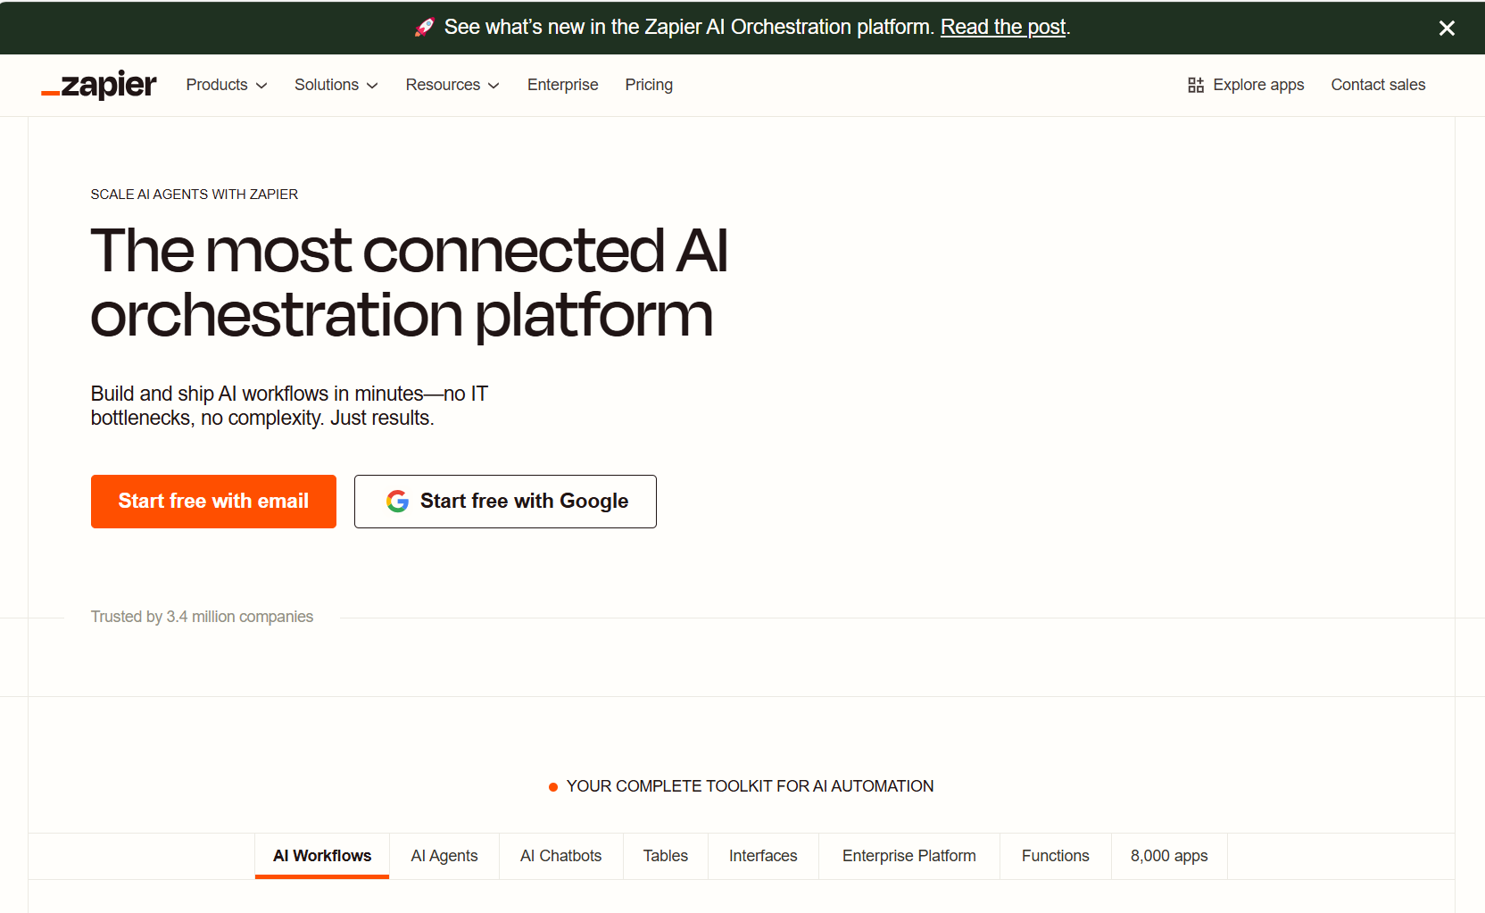Click the "Build and ship AI workflows" paragraph
Screen dimensions: 1485x913
click(289, 406)
